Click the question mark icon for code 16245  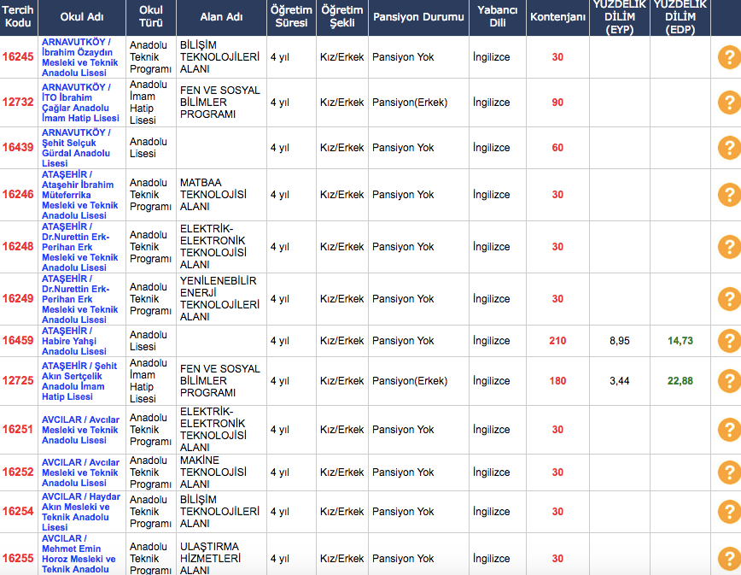pos(728,58)
